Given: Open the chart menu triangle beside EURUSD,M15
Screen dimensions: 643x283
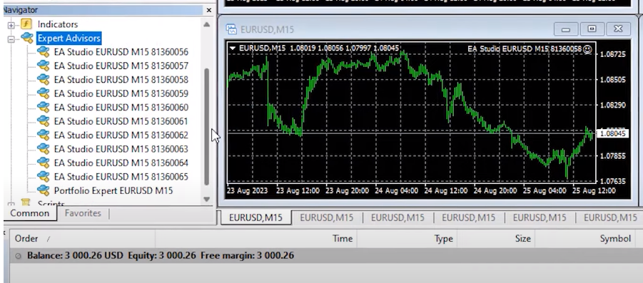Looking at the screenshot, I should point(233,48).
